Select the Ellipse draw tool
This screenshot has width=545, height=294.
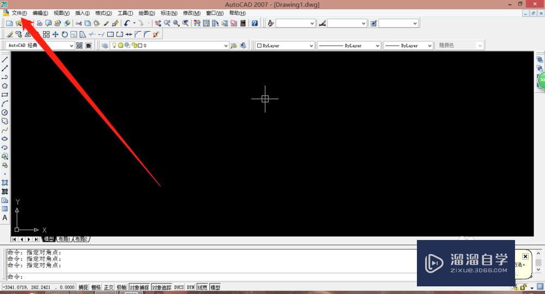(5, 139)
